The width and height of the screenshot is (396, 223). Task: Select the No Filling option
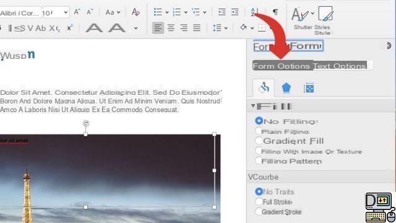(259, 121)
